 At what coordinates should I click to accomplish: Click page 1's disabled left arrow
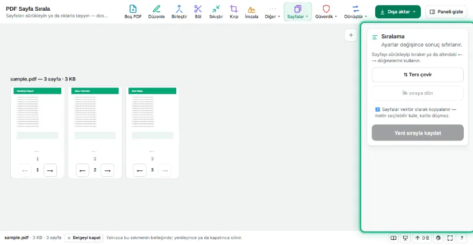(x=25, y=170)
